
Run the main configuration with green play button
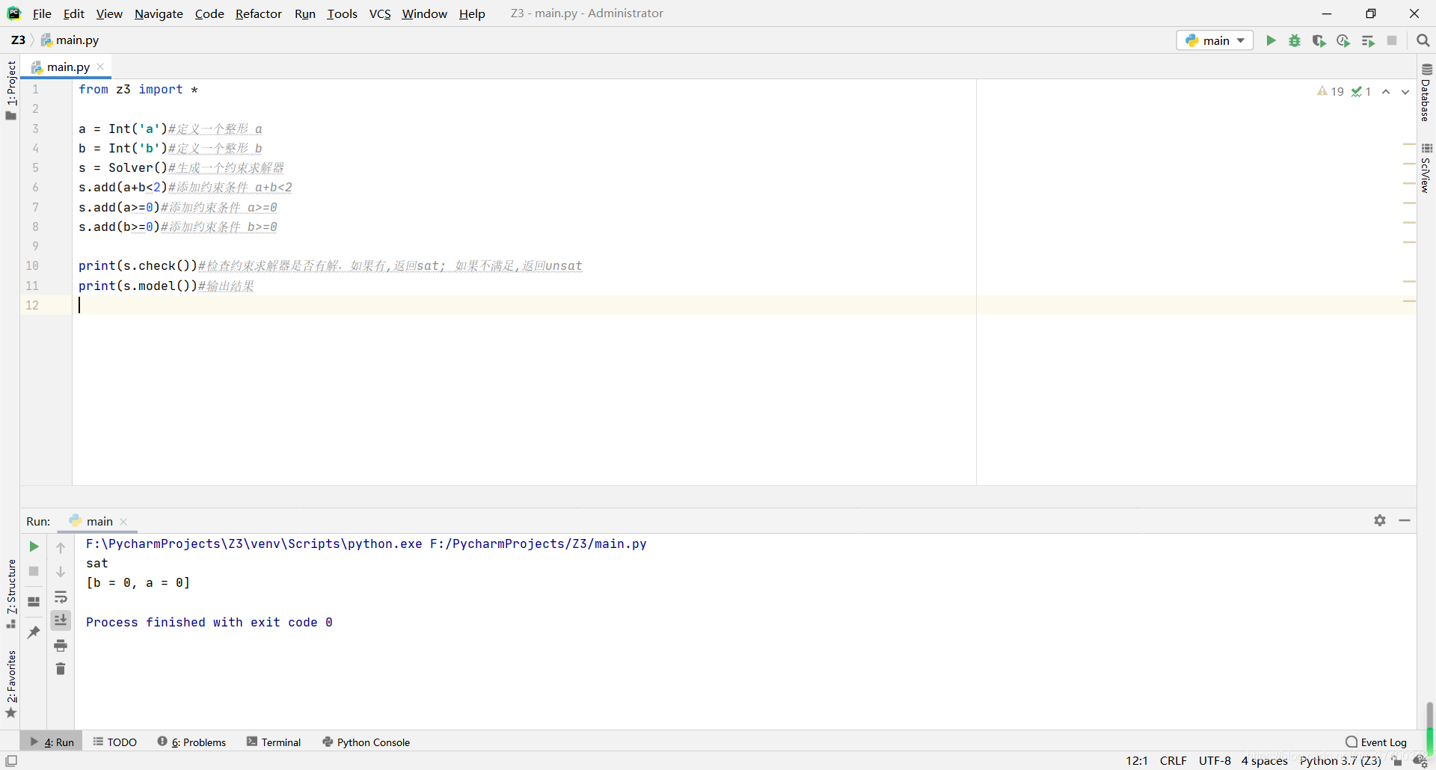click(x=1271, y=40)
